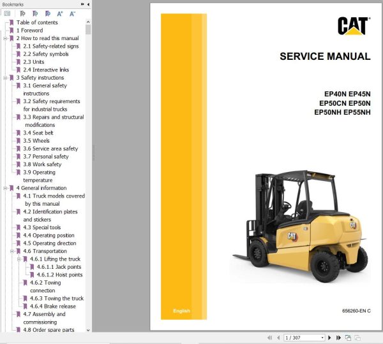Click the double-arrow expand panel icon
This screenshot has height=344, width=383.
tap(82, 4)
